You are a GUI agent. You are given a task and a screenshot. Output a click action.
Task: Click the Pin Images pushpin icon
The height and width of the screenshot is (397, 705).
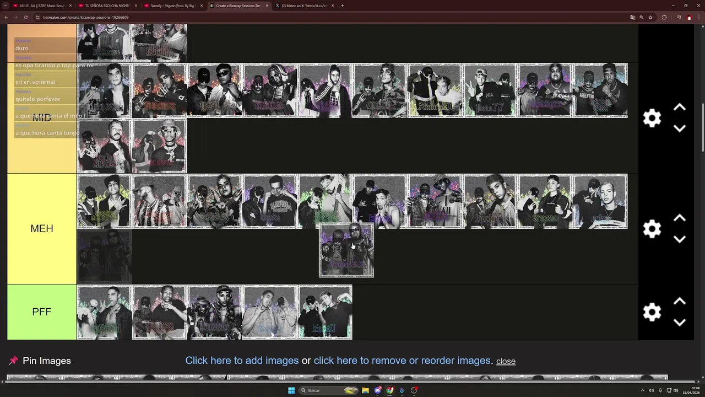pyautogui.click(x=13, y=361)
